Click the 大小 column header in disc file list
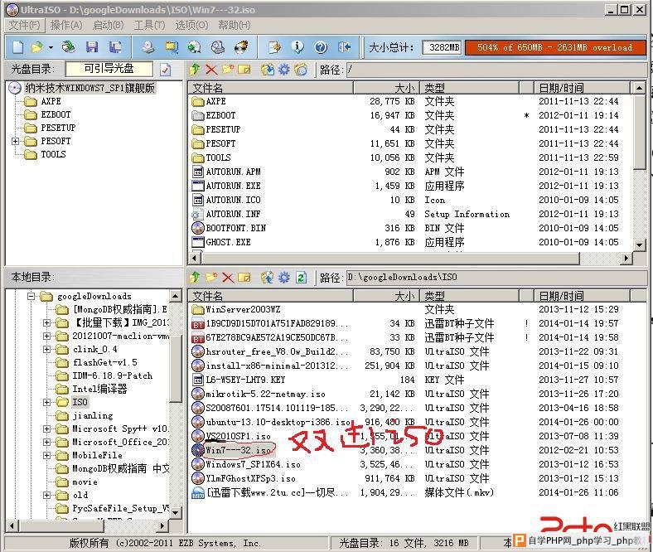Image resolution: width=653 pixels, height=552 pixels. 386,88
